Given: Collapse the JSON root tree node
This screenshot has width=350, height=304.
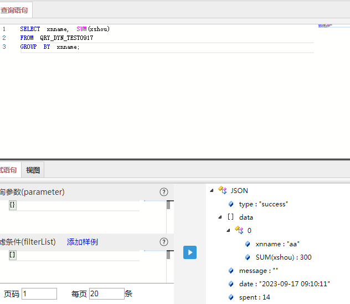Looking at the screenshot, I should tap(212, 190).
